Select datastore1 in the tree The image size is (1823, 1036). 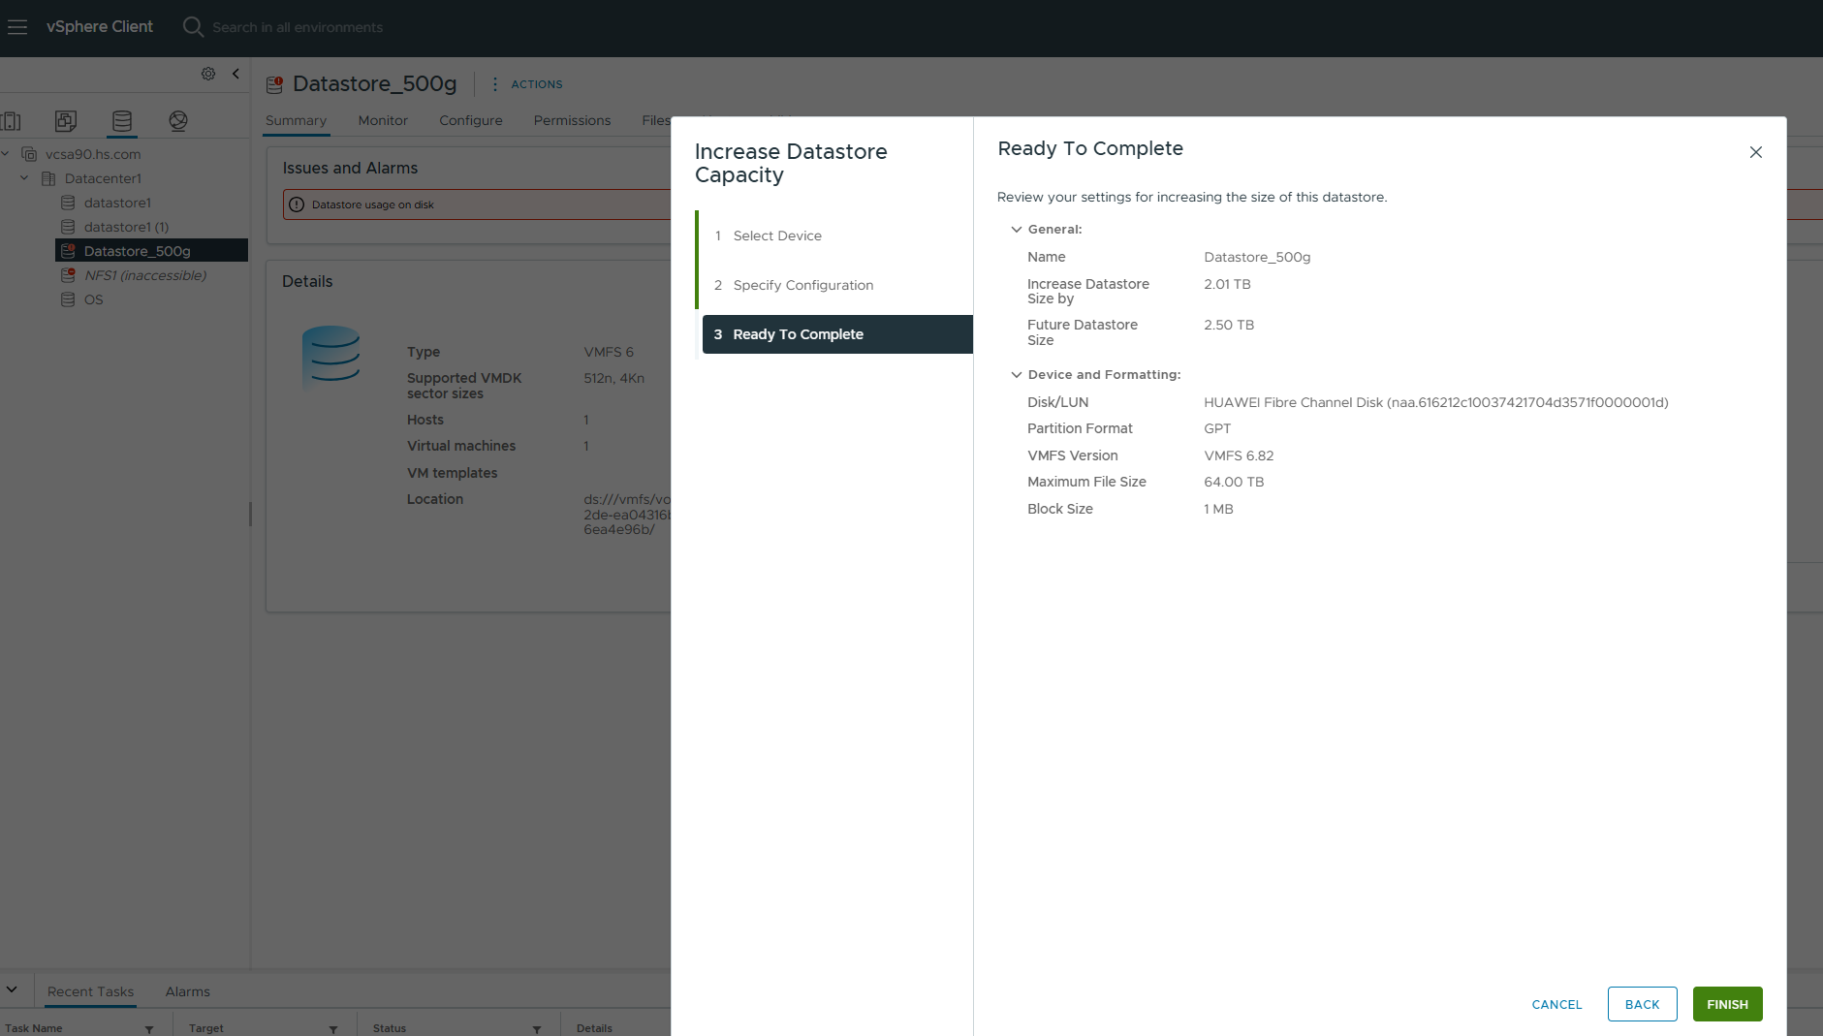[x=117, y=203]
